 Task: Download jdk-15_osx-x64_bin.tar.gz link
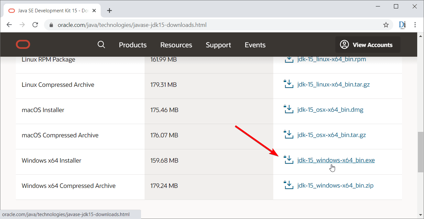click(x=332, y=135)
